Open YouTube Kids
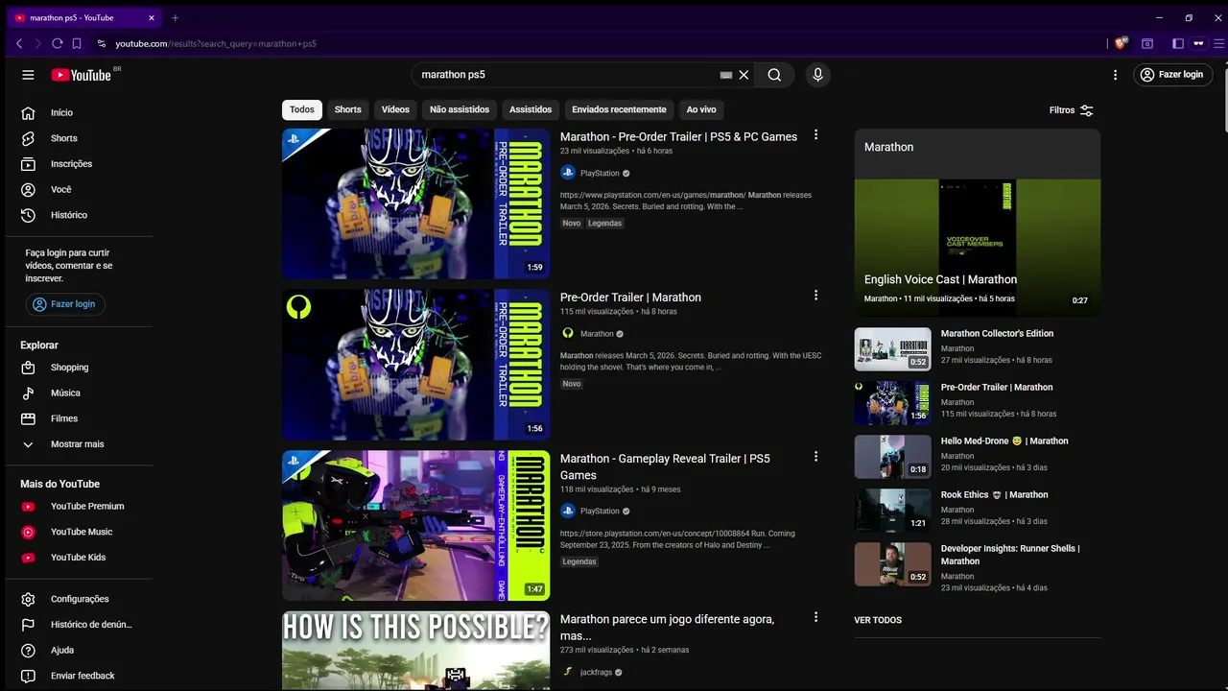 [x=79, y=558]
